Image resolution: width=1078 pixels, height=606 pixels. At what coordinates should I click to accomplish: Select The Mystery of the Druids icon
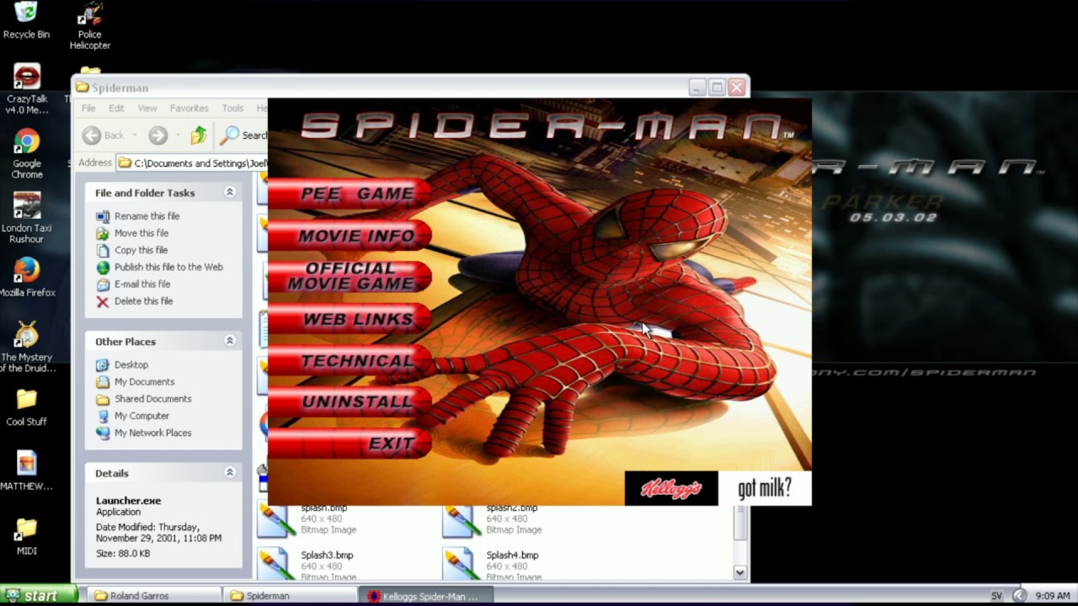[26, 347]
